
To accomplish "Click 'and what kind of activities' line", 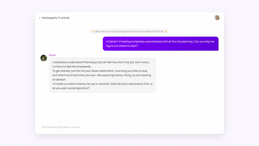I will click(102, 75).
